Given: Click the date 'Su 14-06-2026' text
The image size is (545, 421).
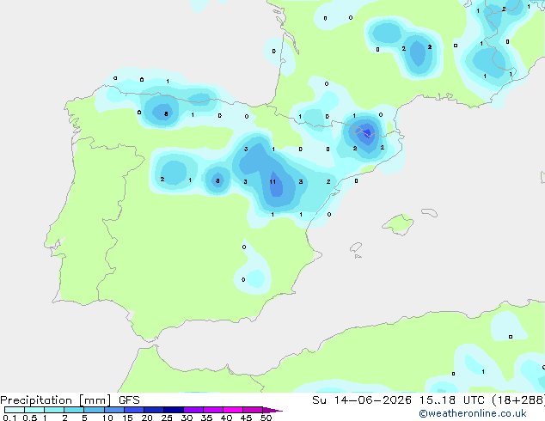Looking at the screenshot, I should (x=362, y=400).
